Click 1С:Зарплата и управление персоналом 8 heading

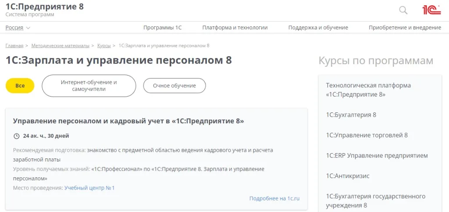[118, 61]
